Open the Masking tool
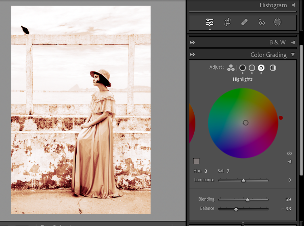 pyautogui.click(x=278, y=23)
